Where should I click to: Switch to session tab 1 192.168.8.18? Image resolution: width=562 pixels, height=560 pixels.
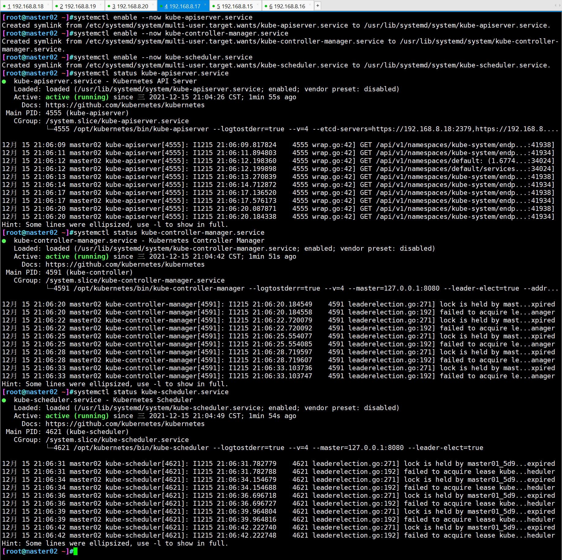coord(26,6)
